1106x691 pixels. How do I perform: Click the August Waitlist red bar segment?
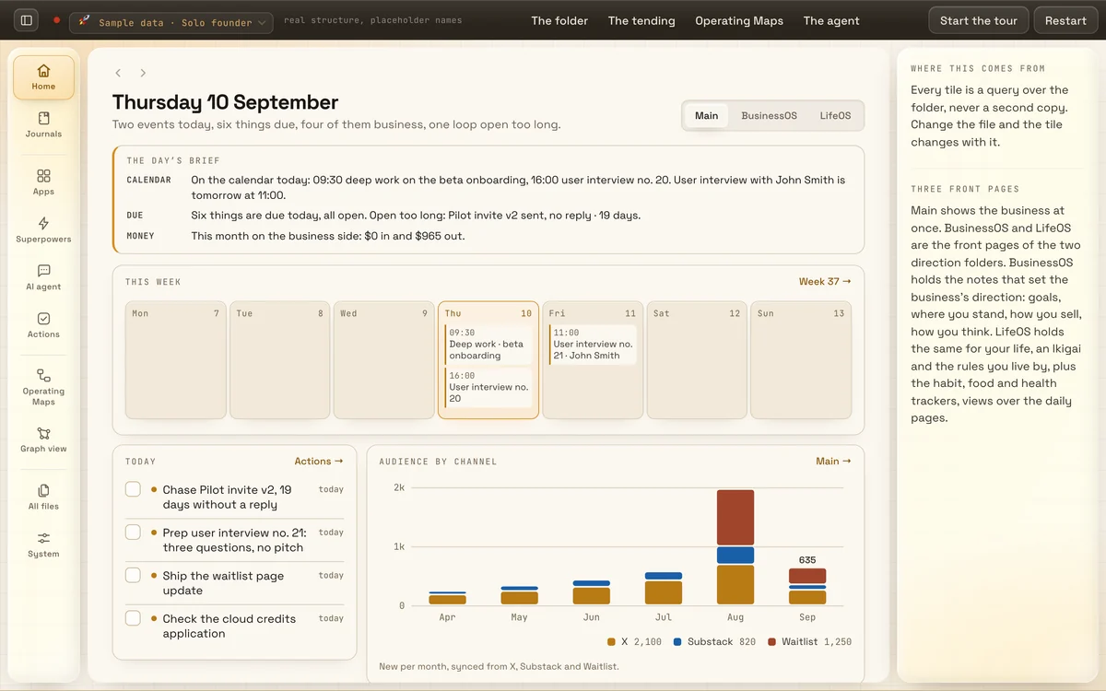735,518
